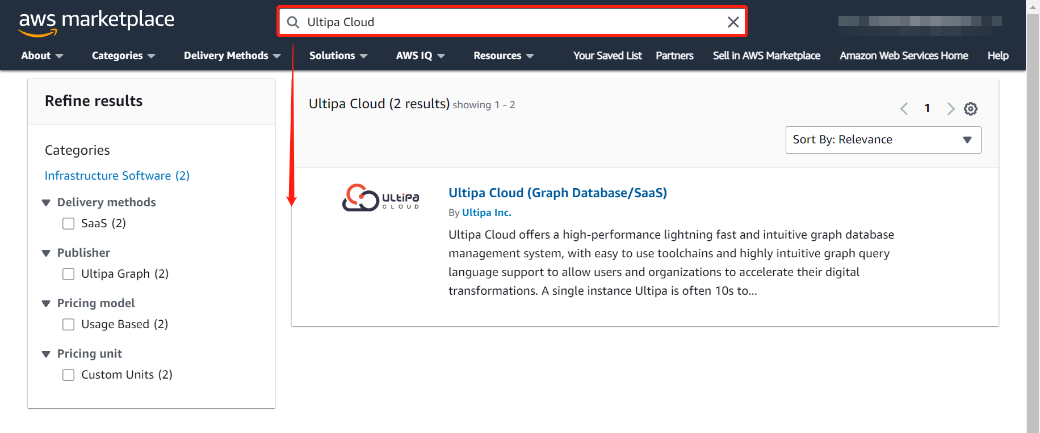Check the SaaS delivery method checkbox

[x=69, y=224]
